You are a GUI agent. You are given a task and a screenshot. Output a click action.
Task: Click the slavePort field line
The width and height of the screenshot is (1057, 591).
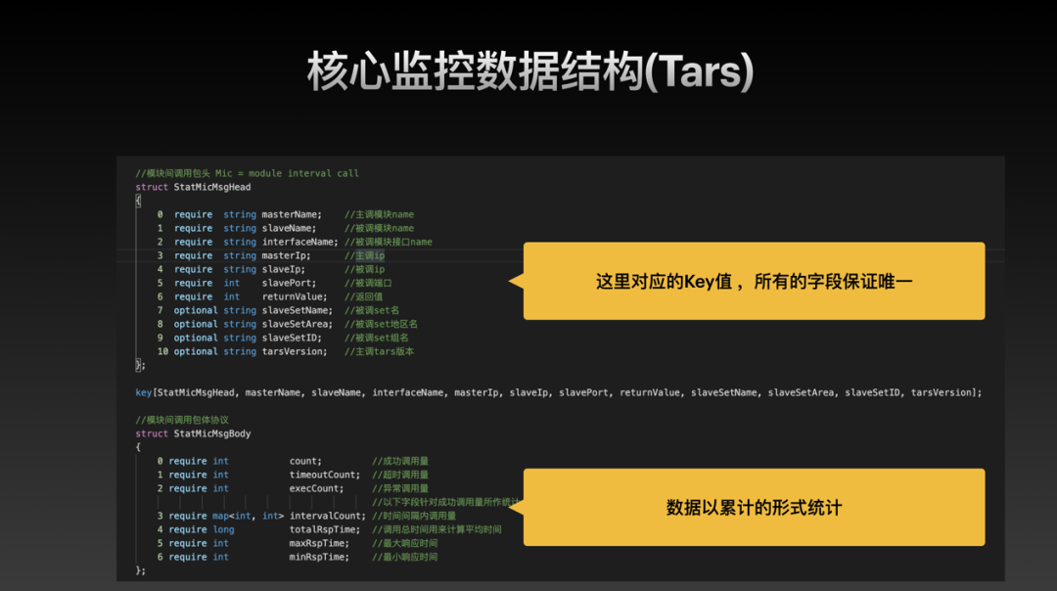(x=274, y=283)
